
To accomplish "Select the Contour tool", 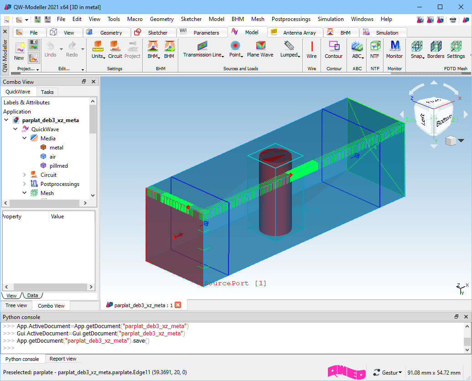I will [x=333, y=50].
